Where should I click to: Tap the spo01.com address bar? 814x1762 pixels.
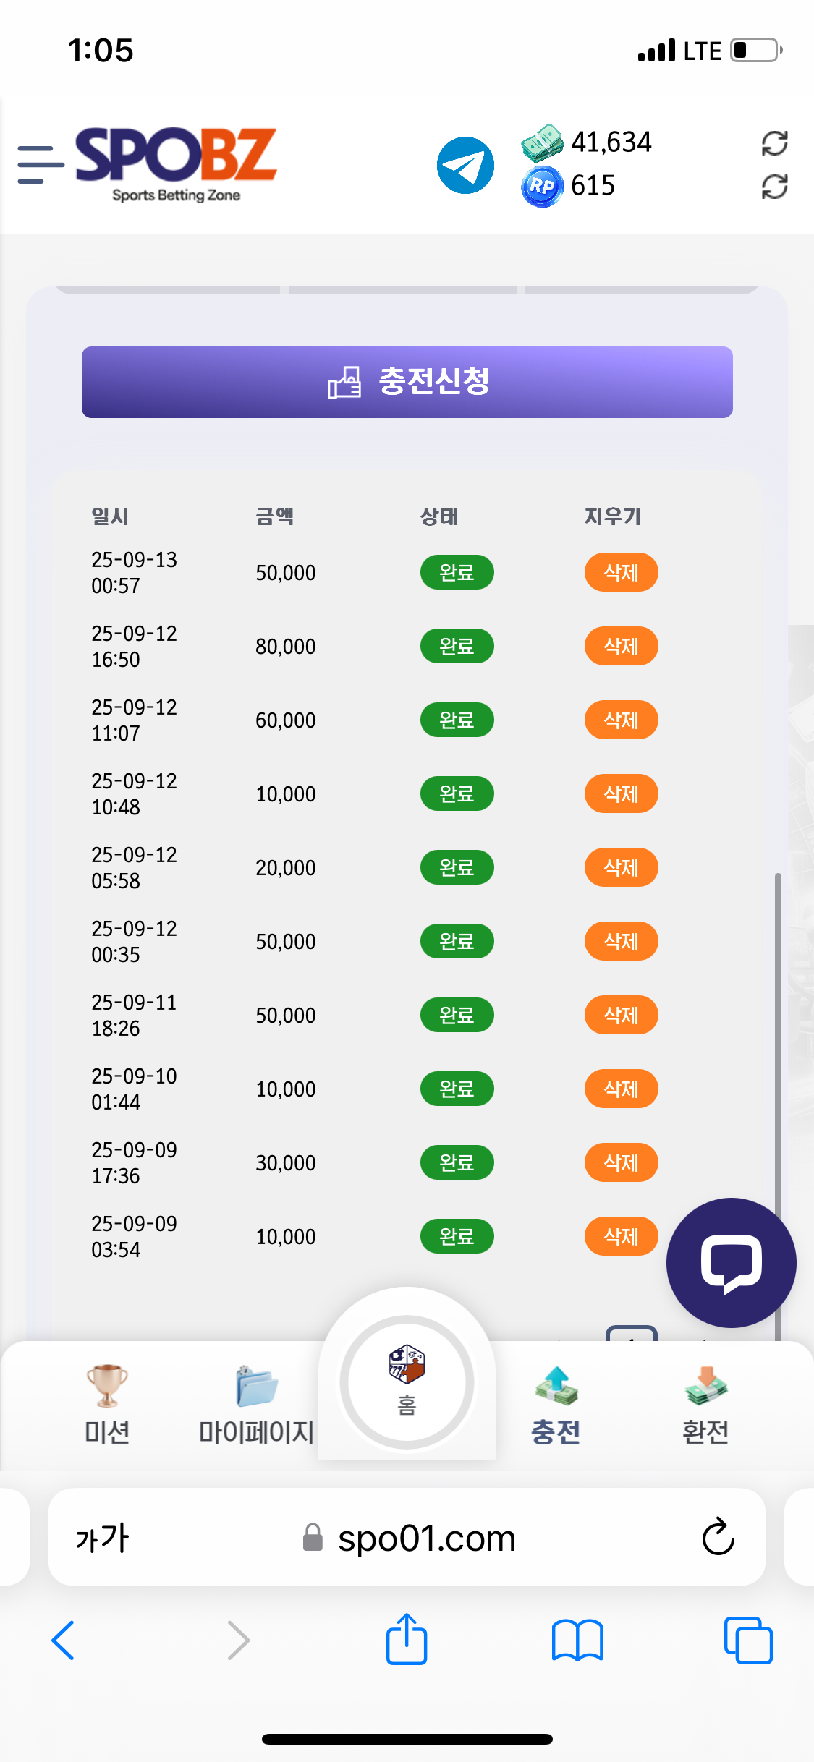425,1538
